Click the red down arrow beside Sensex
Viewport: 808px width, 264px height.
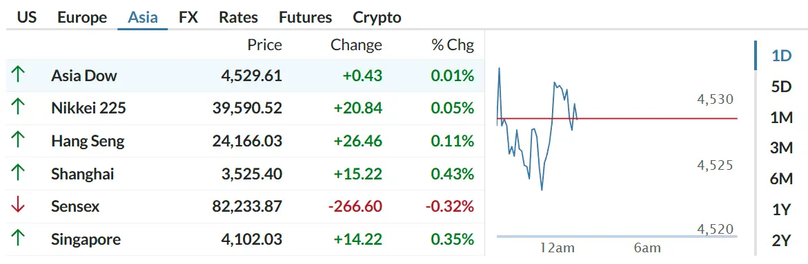tap(17, 206)
